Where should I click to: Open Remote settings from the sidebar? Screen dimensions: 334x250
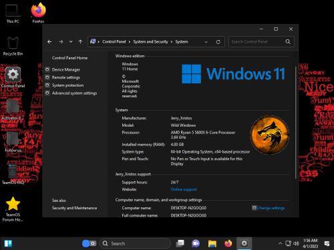point(66,77)
